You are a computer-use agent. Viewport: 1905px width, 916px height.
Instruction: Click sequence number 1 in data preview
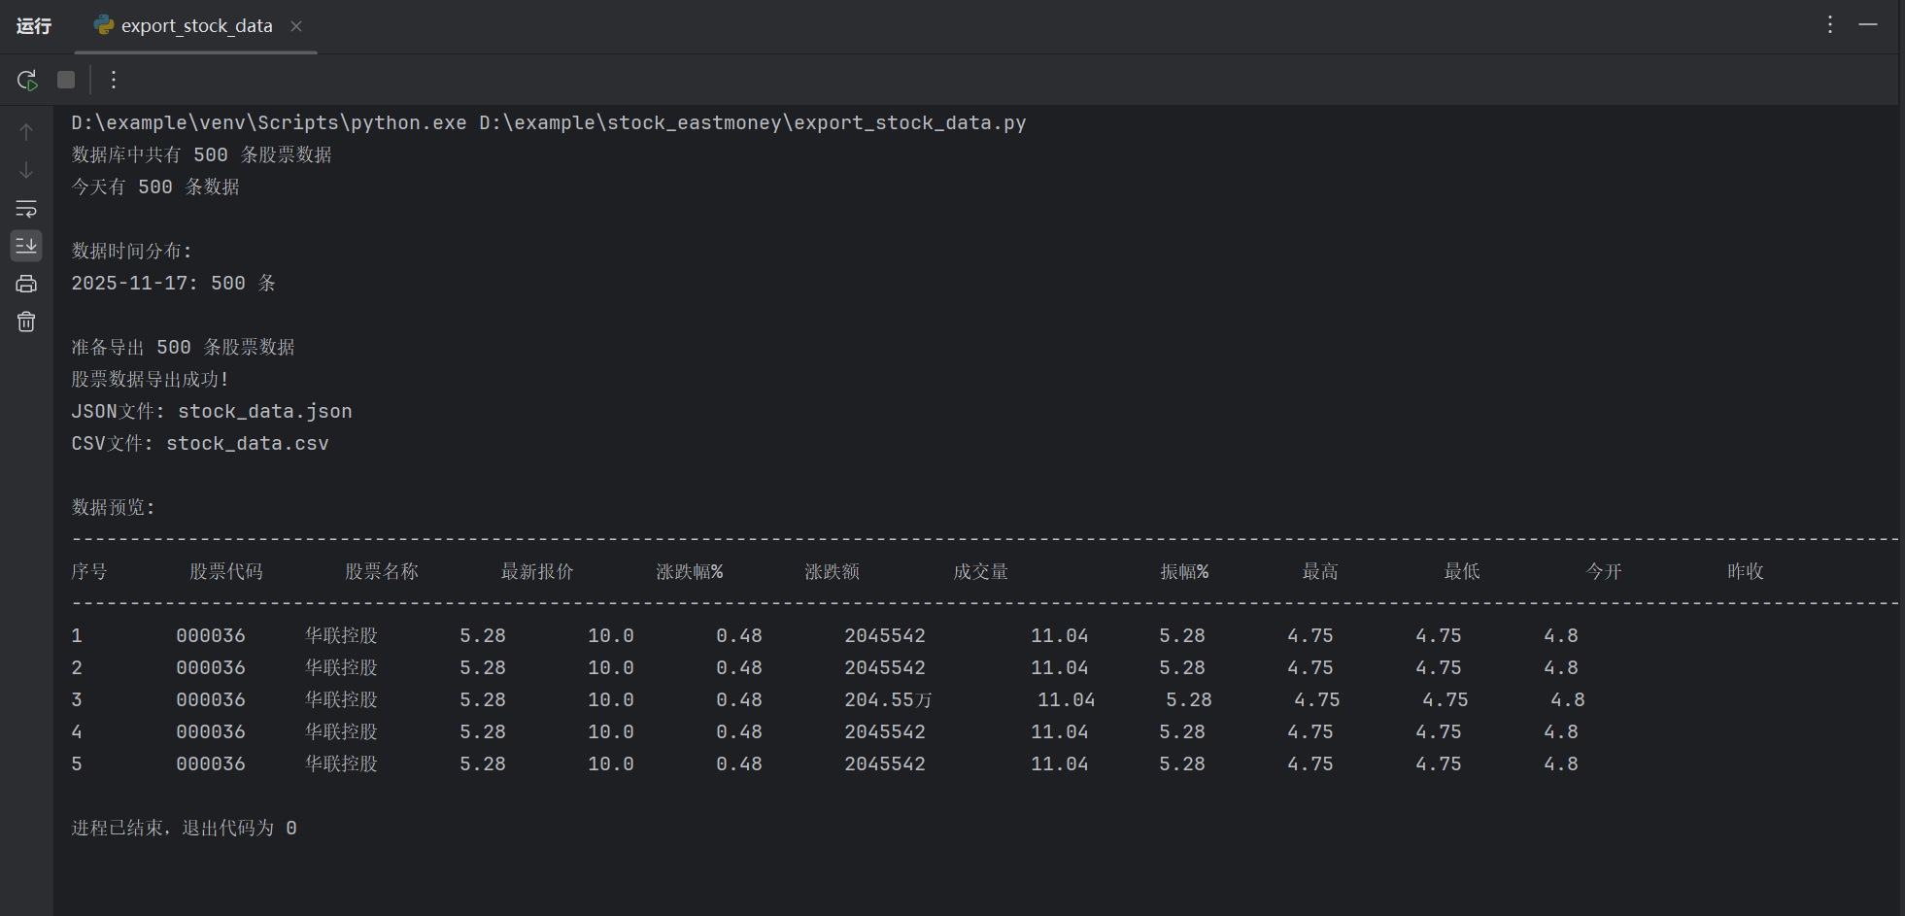coord(77,635)
